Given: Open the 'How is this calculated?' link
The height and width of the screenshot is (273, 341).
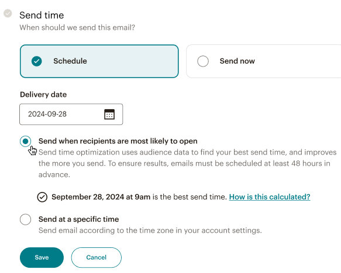Looking at the screenshot, I should 270,197.
